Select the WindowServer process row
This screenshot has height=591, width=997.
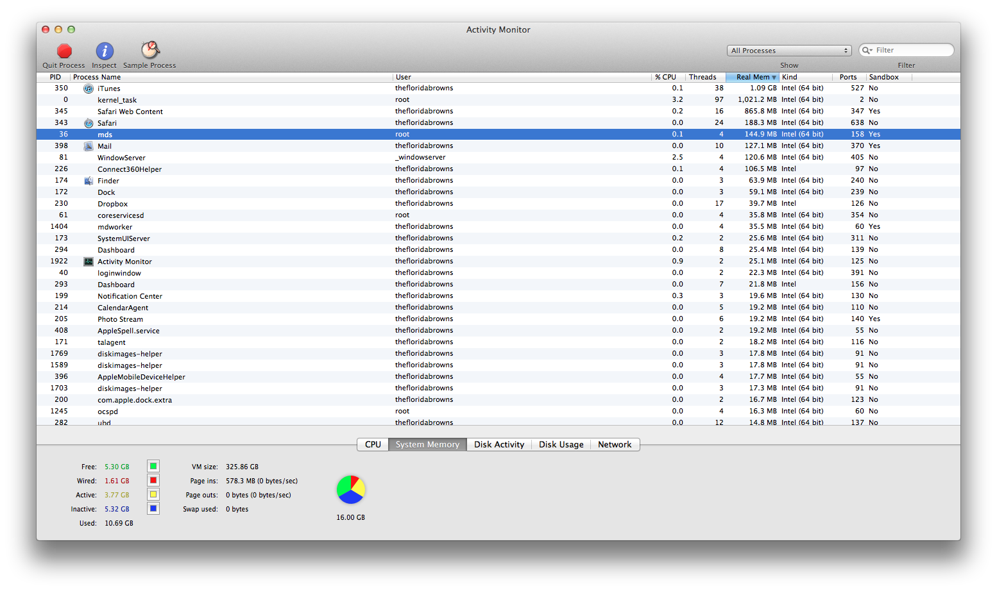tap(498, 158)
